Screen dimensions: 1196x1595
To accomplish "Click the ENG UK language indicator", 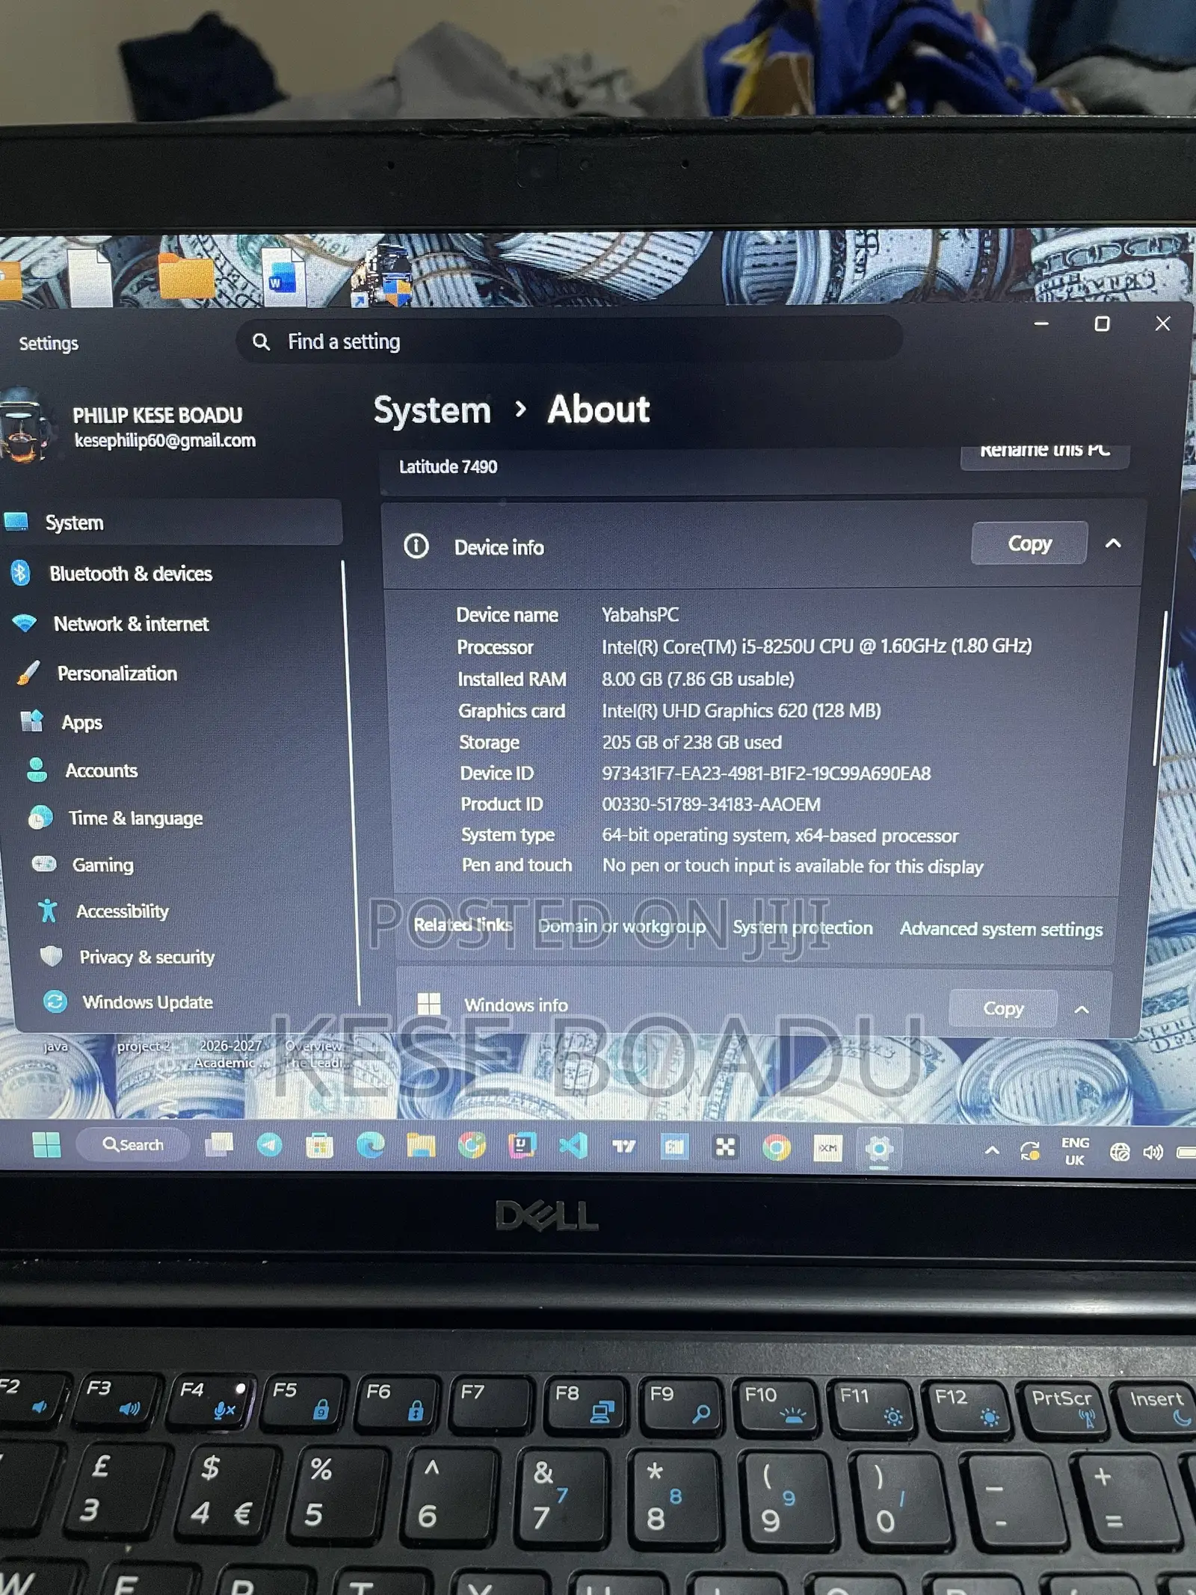I will click(x=1075, y=1151).
